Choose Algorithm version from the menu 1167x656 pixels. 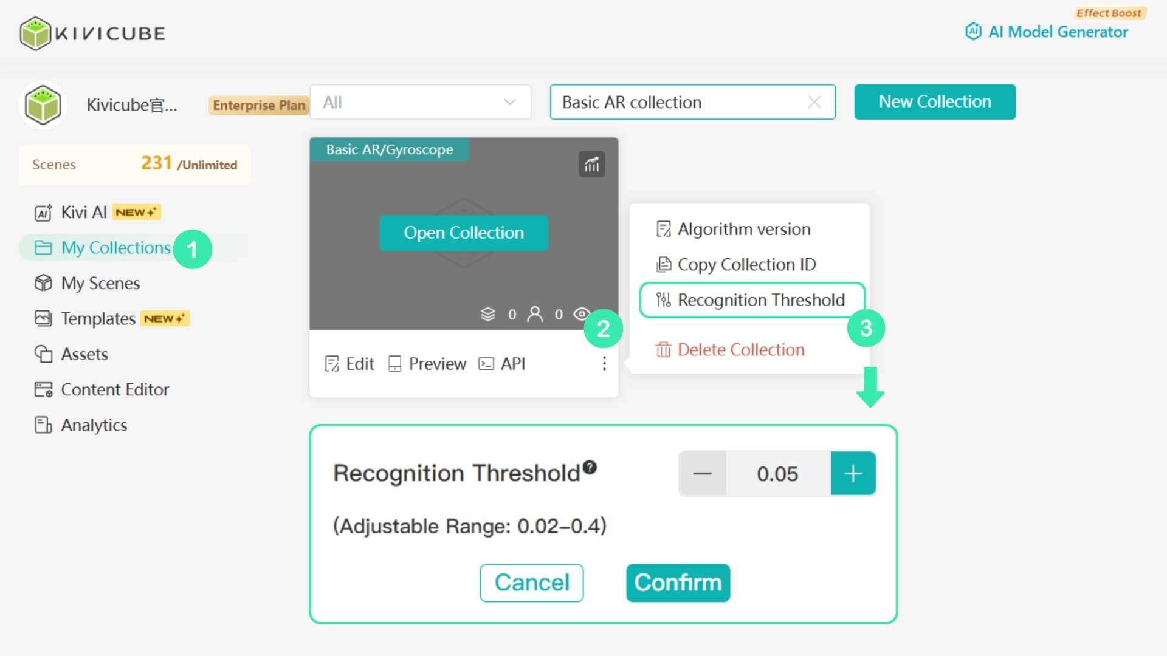pyautogui.click(x=733, y=229)
